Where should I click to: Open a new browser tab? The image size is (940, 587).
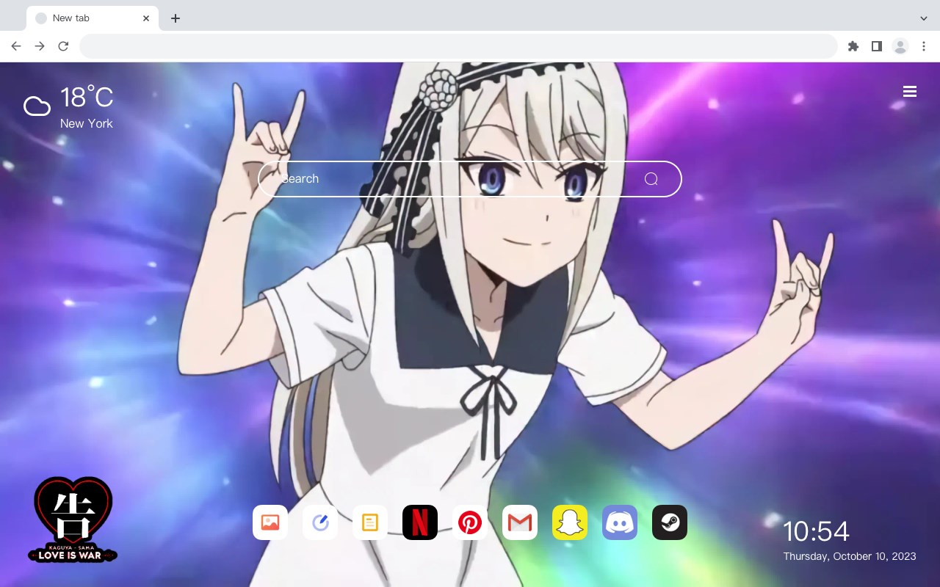click(x=175, y=18)
